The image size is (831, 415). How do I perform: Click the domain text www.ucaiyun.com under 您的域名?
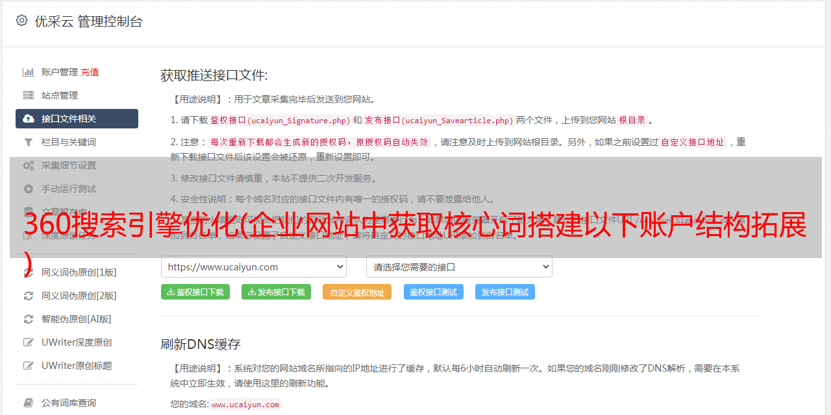point(245,404)
